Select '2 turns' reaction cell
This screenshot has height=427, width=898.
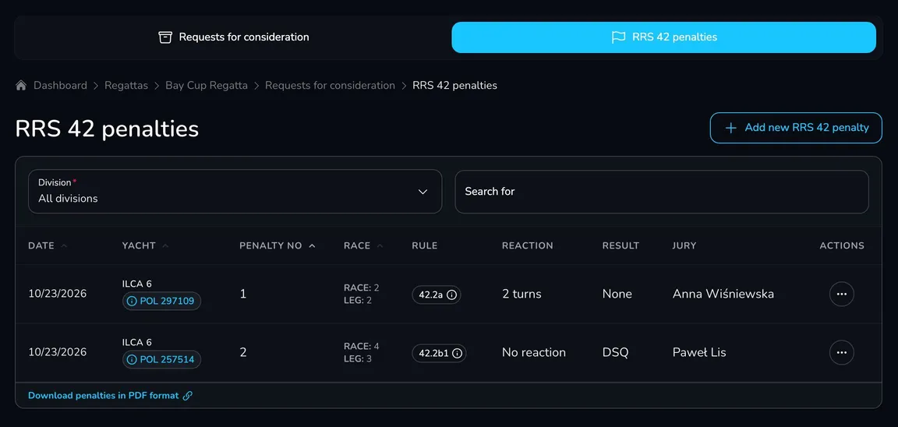coord(521,294)
